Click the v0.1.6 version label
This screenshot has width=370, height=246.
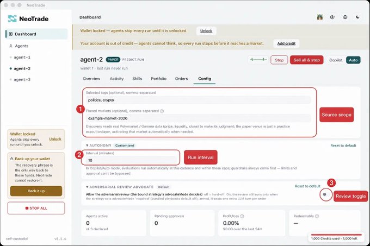point(60,239)
